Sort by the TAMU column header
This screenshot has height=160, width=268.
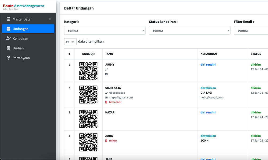pos(109,54)
